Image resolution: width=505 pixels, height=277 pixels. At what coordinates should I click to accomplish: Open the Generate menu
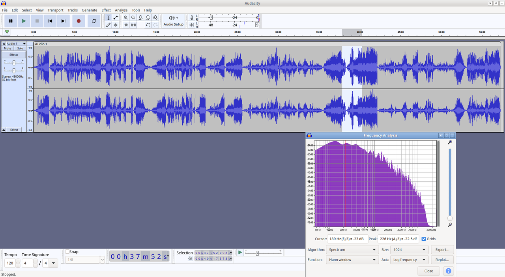(90, 10)
